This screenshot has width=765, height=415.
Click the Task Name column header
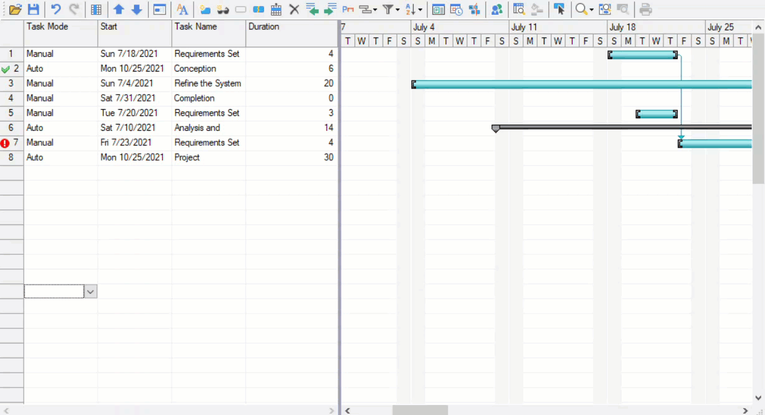click(209, 27)
